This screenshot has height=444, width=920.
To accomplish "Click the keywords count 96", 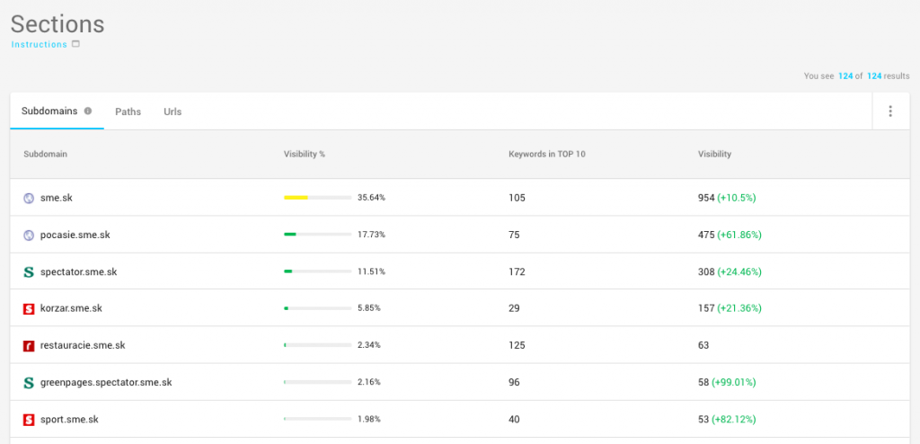I will click(514, 382).
